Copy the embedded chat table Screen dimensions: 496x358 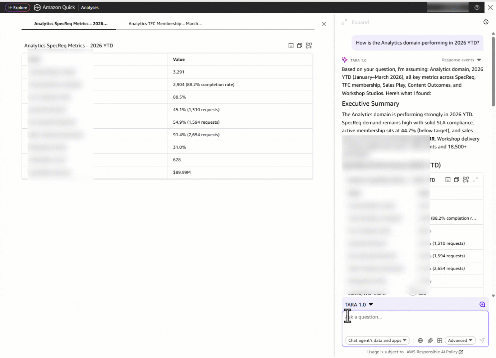pos(456,180)
